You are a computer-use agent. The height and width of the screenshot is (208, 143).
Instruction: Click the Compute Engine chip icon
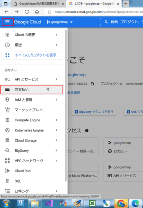pos(7,120)
